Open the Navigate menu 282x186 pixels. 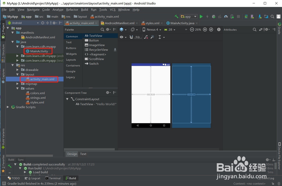tap(33, 10)
